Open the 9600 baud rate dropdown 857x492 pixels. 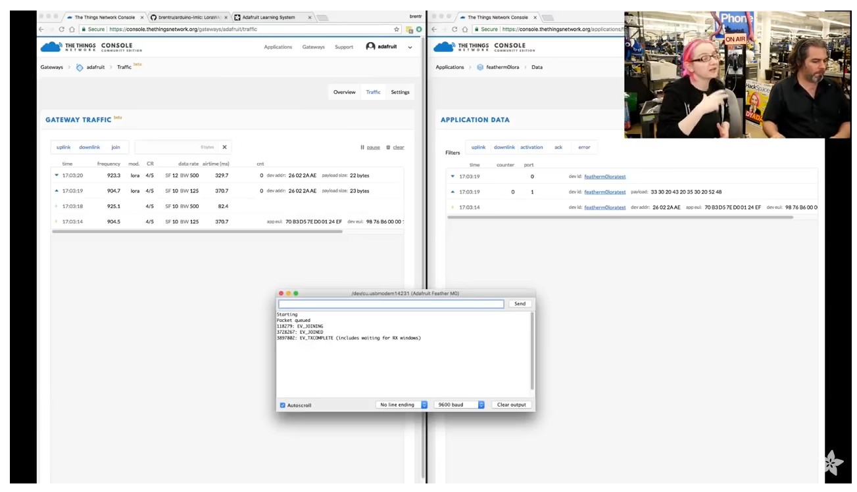coord(459,405)
